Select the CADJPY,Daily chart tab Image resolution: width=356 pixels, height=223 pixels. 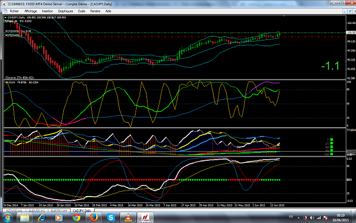[82, 210]
